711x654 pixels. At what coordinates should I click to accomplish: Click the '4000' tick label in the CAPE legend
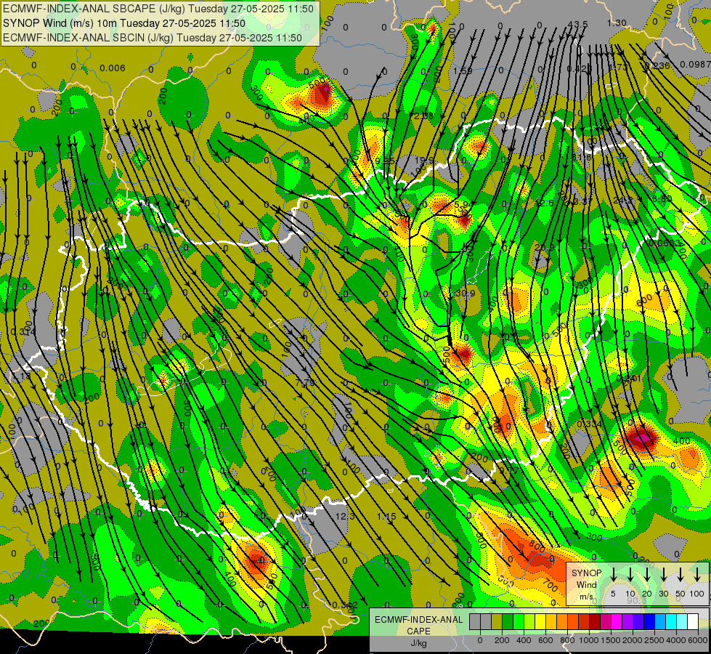pyautogui.click(x=676, y=640)
